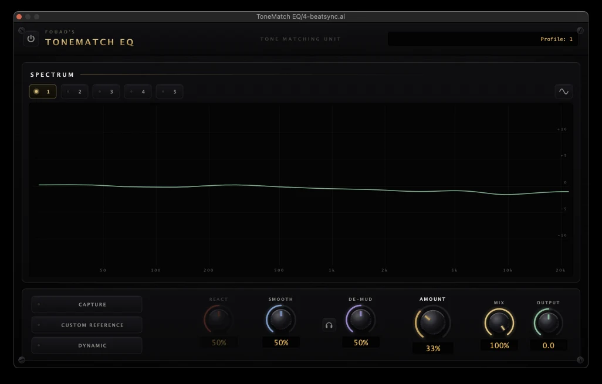The height and width of the screenshot is (384, 602).
Task: Click the Amount knob
Action: (432, 322)
